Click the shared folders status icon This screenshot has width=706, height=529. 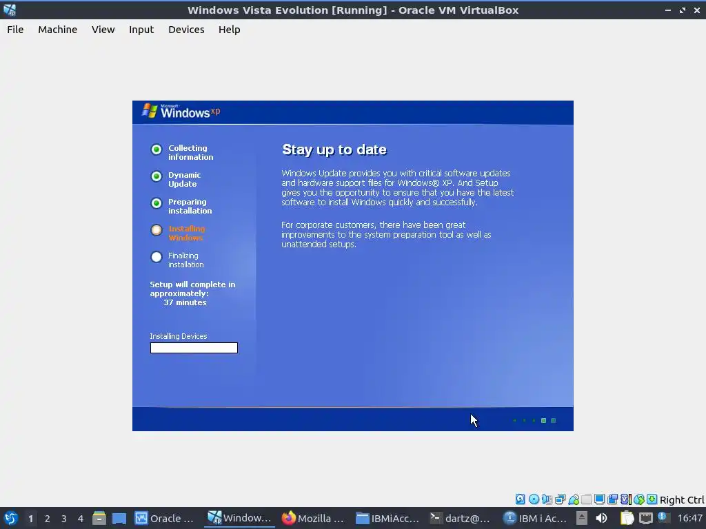(586, 499)
